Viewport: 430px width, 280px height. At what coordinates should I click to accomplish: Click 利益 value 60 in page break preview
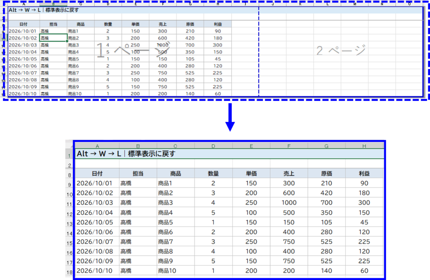[218, 93]
